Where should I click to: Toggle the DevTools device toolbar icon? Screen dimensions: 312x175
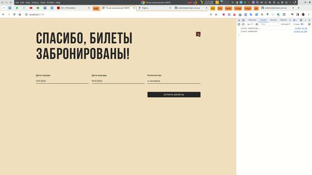click(x=243, y=20)
